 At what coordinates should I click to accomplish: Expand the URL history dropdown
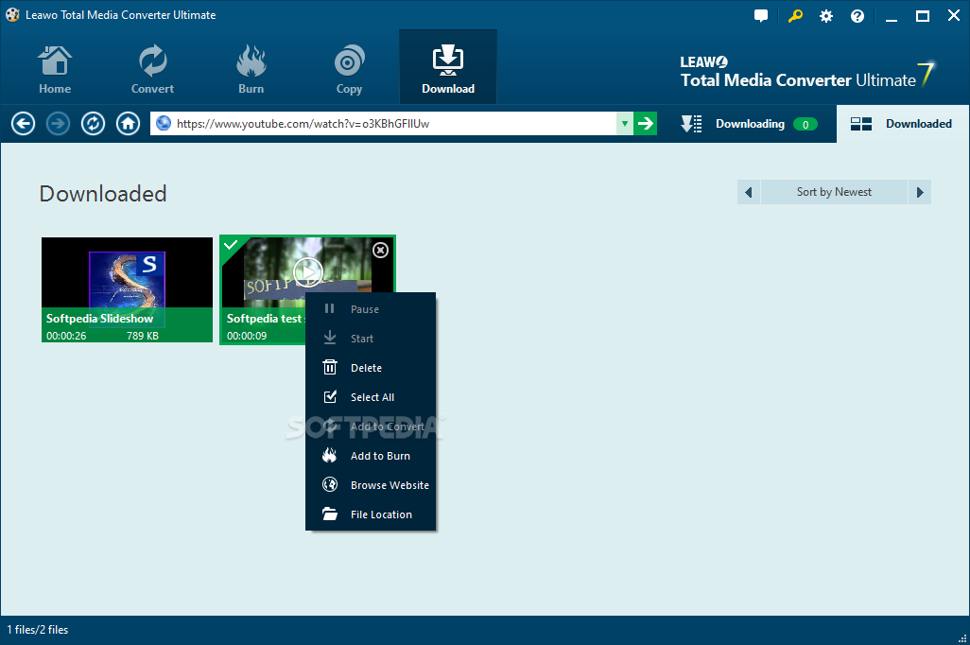pyautogui.click(x=625, y=124)
